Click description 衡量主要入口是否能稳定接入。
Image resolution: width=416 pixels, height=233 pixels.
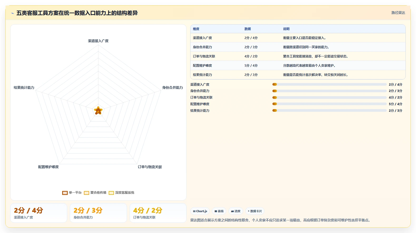[x=305, y=38]
